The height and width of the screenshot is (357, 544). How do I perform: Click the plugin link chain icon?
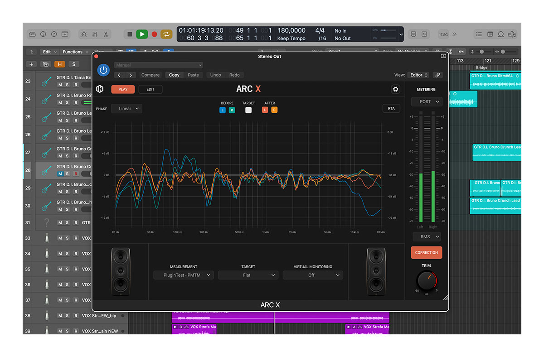click(x=437, y=75)
